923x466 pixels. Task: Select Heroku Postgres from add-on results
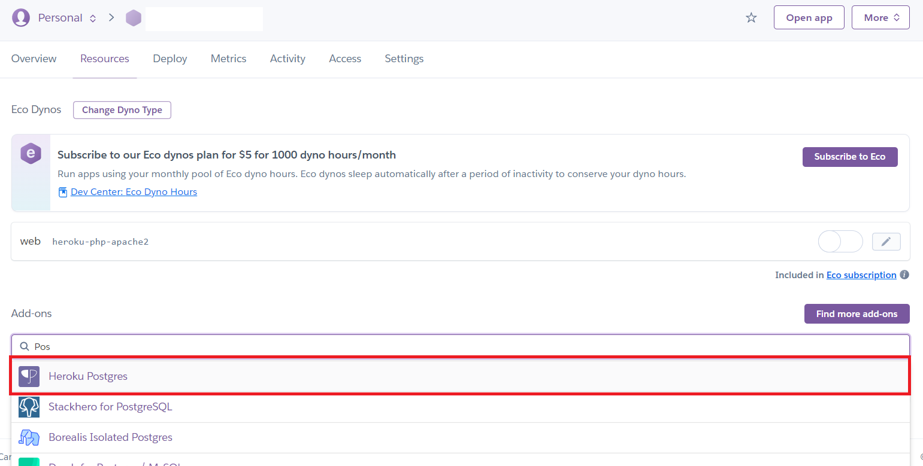tap(461, 376)
